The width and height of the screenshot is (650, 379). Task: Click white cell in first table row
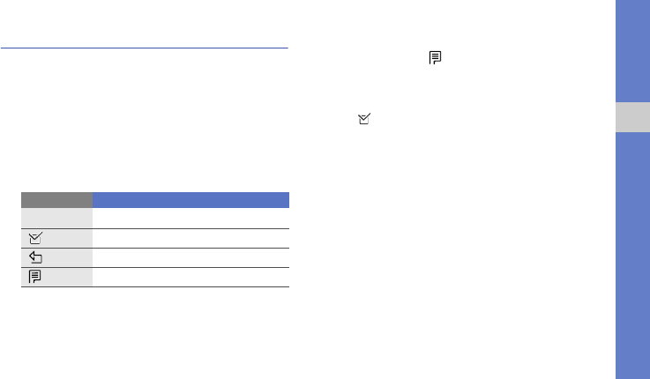pyautogui.click(x=191, y=217)
